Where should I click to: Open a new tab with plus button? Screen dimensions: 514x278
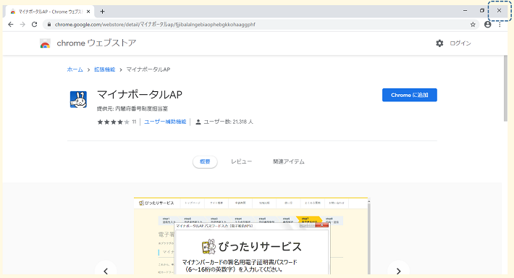click(x=102, y=12)
